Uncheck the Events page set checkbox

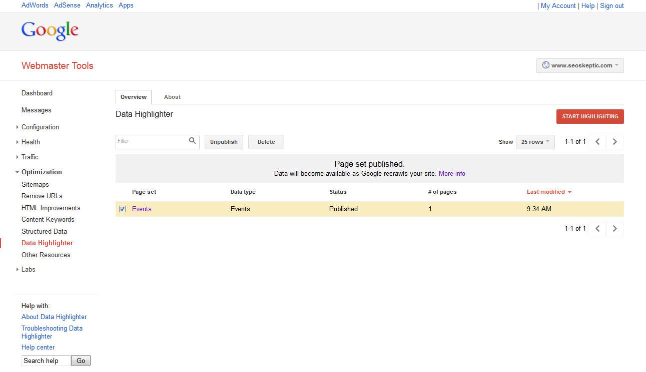pos(123,209)
